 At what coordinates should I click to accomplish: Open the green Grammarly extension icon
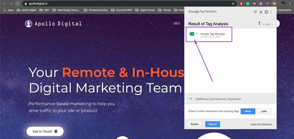click(248, 3)
